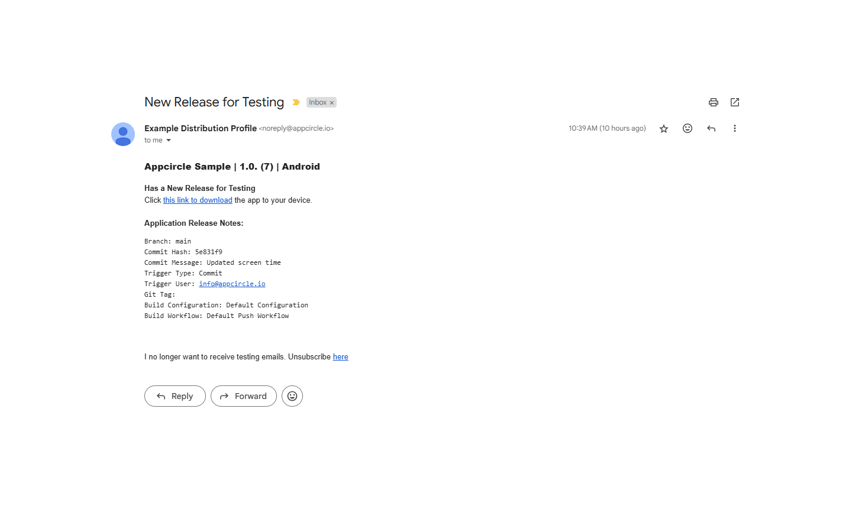Unsubscribe via the "here" link
This screenshot has width=852, height=532.
point(340,357)
